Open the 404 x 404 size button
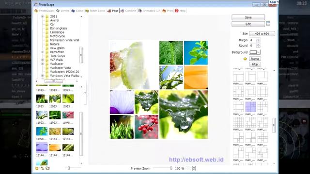 [262, 34]
